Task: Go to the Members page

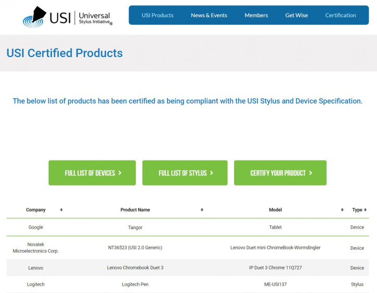Action: point(256,16)
